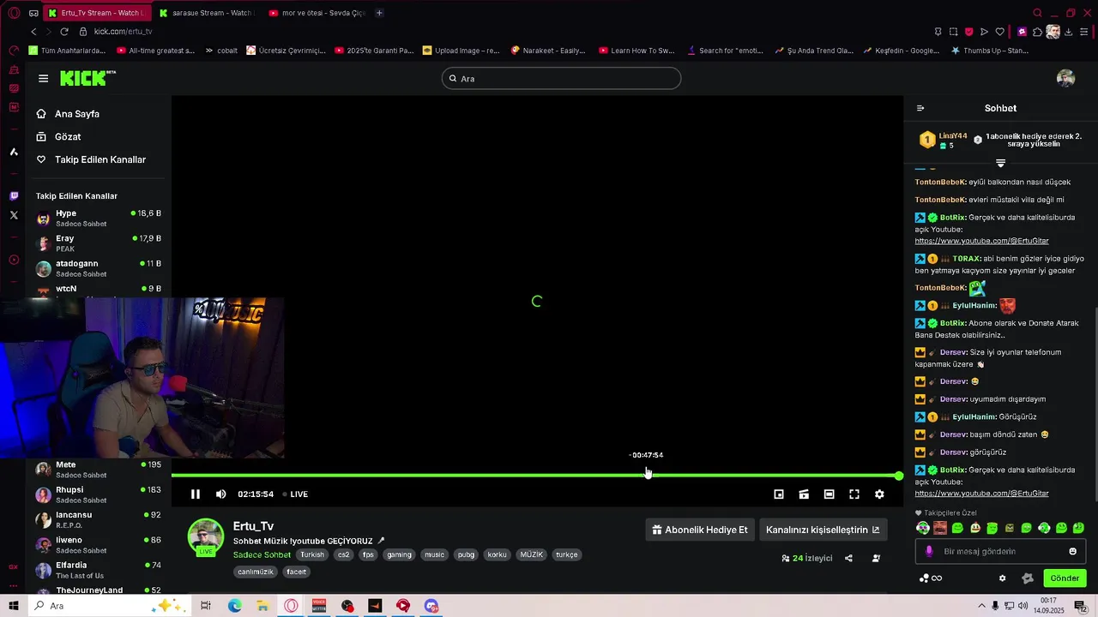Click the stream progress bar slider
Viewport: 1098px width, 617px height.
click(537, 476)
